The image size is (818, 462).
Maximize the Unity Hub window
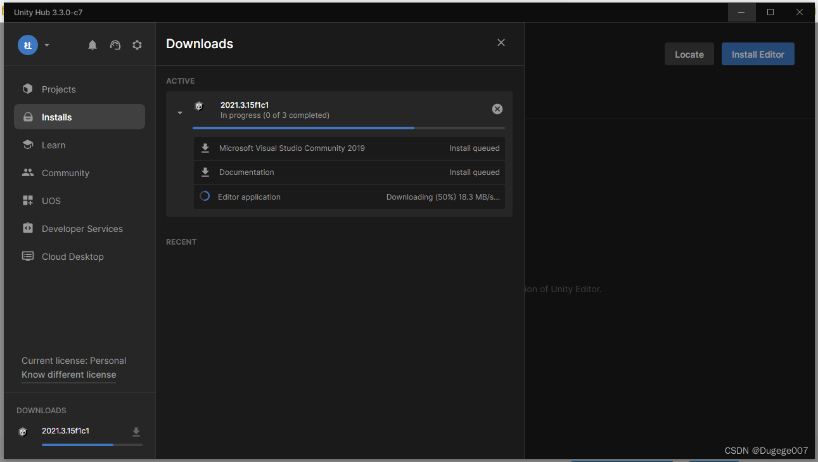pos(770,12)
